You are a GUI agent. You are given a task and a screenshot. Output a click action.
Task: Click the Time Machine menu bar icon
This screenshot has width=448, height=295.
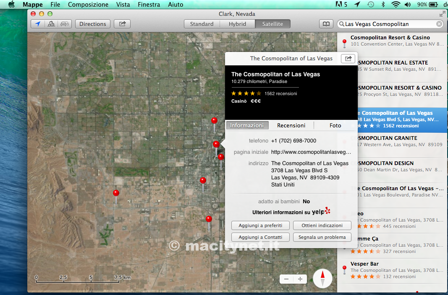371,4
